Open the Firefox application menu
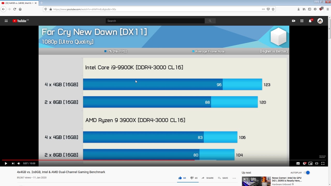 pos(328,9)
